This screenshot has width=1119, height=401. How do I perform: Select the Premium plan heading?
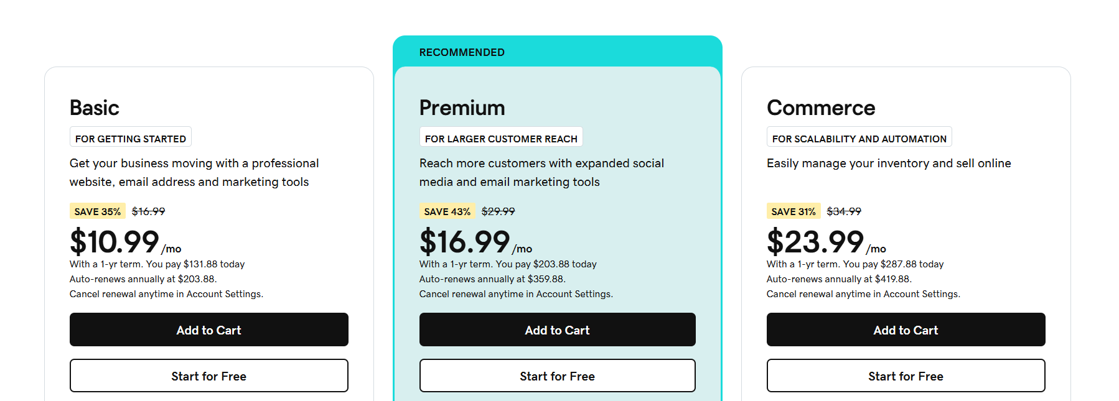[x=462, y=108]
